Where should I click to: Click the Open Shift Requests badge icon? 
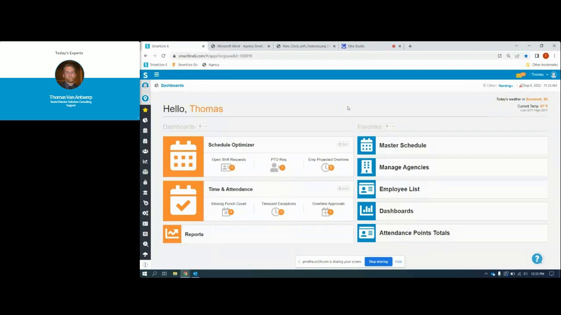click(x=229, y=168)
